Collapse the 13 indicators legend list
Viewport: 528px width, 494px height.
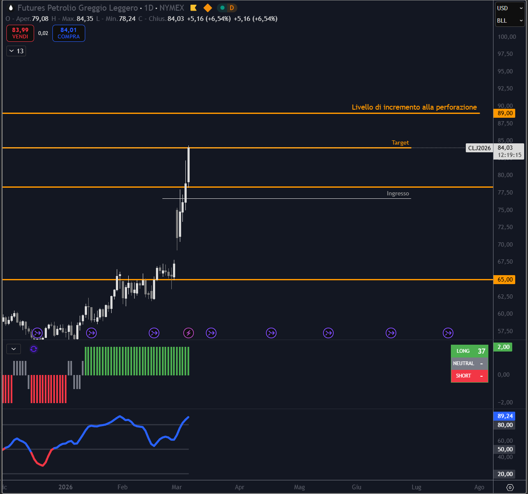point(16,51)
